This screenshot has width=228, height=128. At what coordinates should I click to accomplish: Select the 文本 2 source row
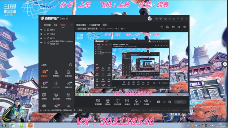[x=57, y=30]
